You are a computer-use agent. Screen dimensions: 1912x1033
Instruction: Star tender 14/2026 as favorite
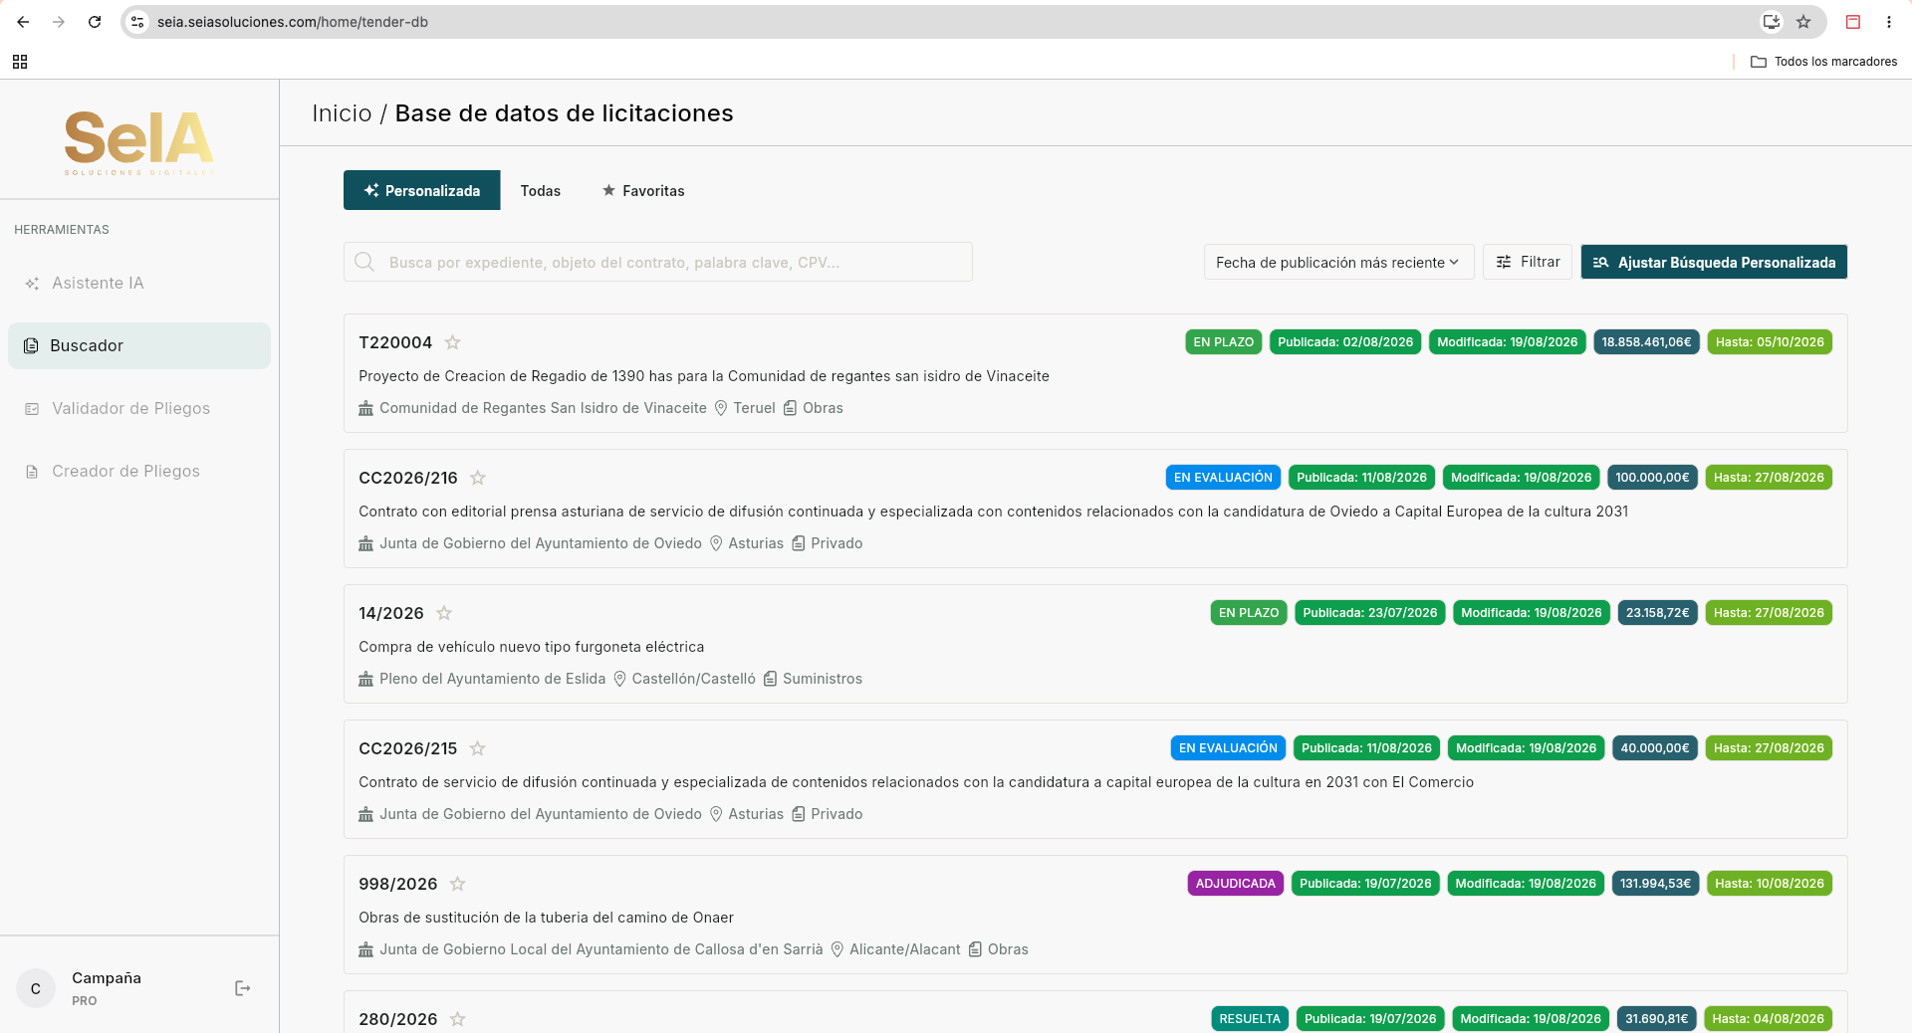444,613
